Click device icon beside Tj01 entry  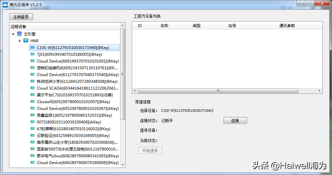[x=32, y=54]
